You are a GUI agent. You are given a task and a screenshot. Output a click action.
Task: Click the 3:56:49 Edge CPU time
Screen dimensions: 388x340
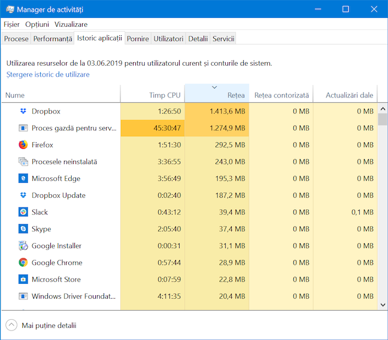pyautogui.click(x=169, y=178)
